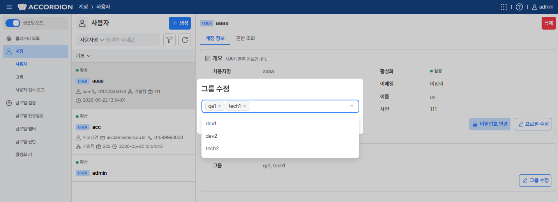Remove the tech1 tag
Screen dimensions: 558x202
(244, 106)
